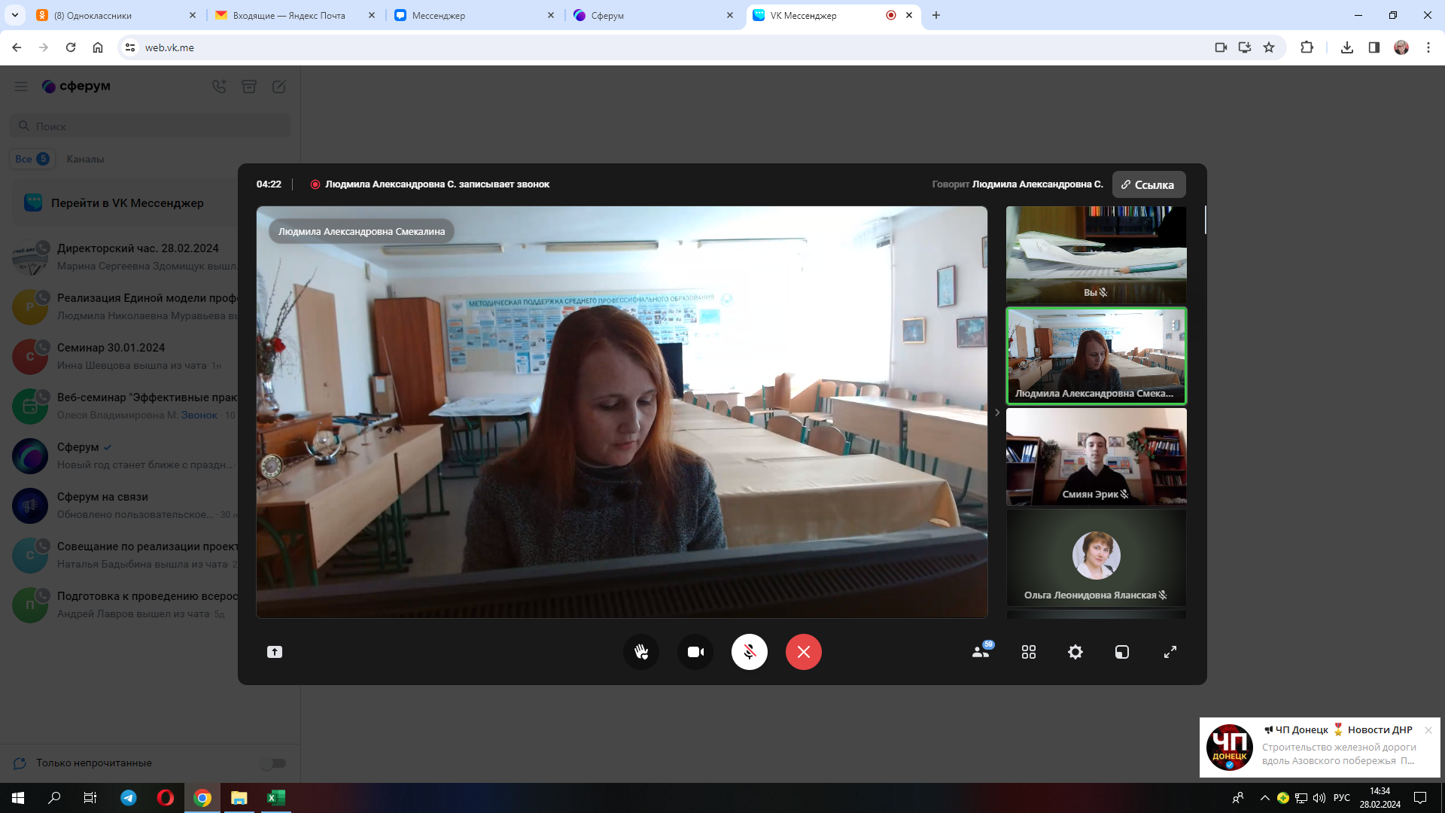Open the Chrome three-dot menu
The image size is (1445, 813).
1428,47
